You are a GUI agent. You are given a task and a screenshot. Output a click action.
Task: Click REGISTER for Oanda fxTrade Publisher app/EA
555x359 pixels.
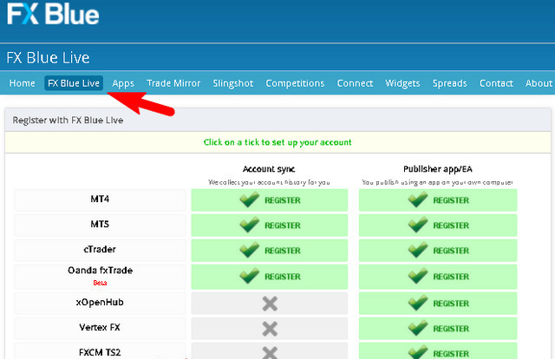(x=451, y=277)
